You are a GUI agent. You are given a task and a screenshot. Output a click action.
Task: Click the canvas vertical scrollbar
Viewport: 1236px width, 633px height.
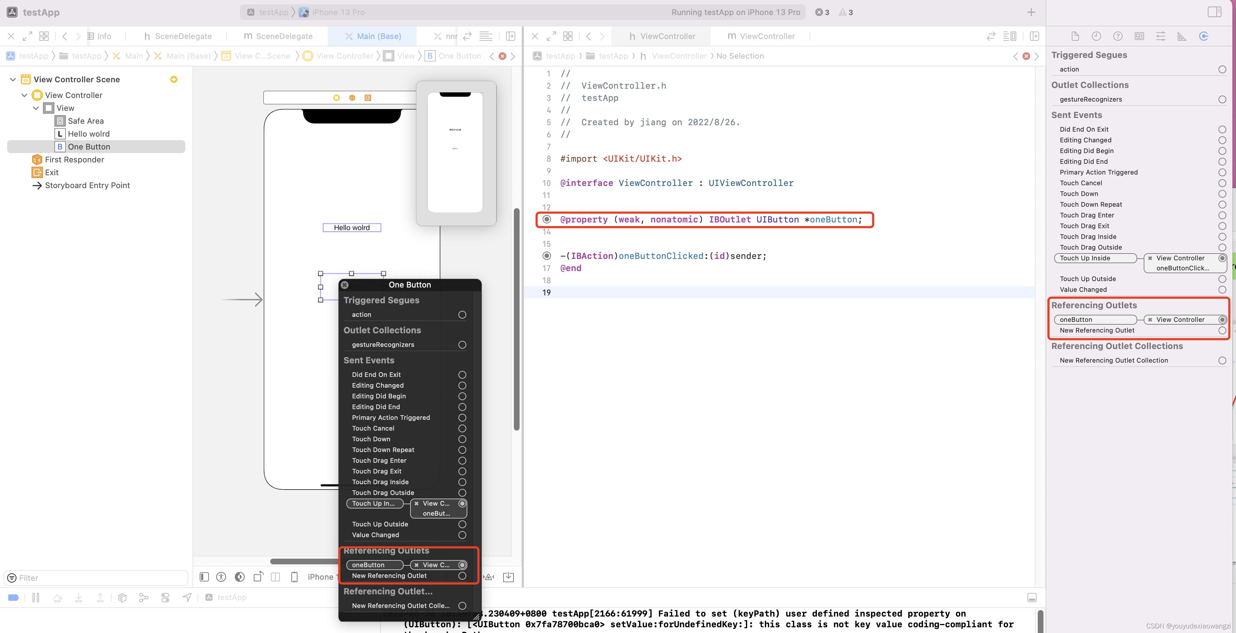coord(516,319)
